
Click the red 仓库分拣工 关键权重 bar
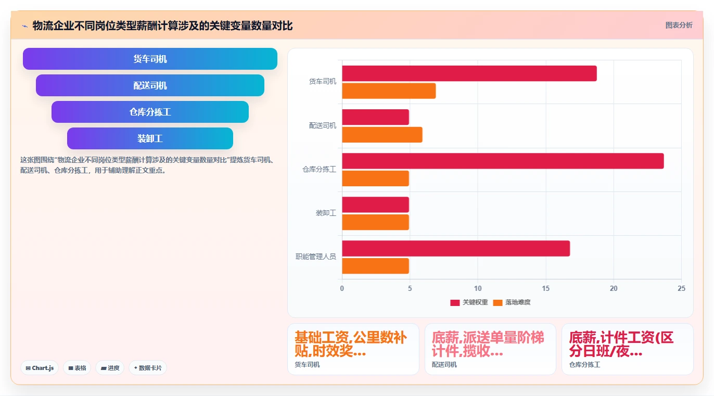click(x=503, y=161)
